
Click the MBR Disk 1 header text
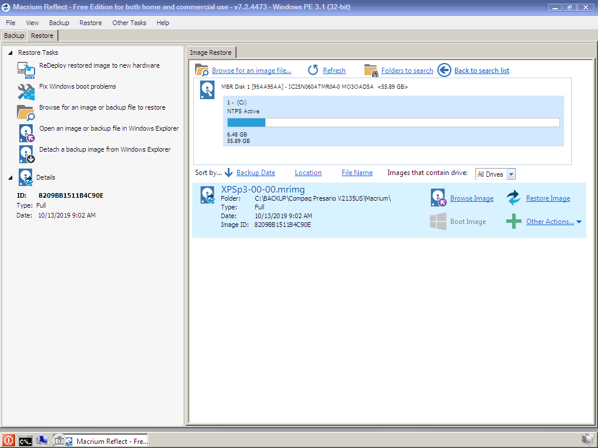click(314, 87)
